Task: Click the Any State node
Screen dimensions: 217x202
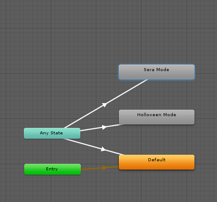Action: tap(52, 133)
